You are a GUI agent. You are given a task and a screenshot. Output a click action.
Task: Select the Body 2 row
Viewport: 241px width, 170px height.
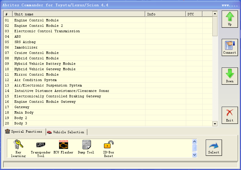click(x=108, y=118)
